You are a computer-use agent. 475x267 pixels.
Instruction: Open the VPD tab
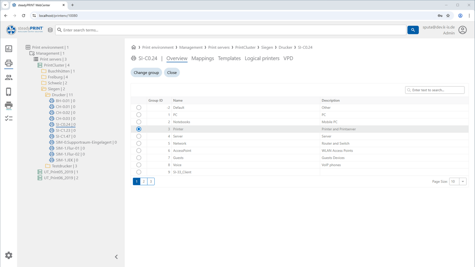pos(288,58)
